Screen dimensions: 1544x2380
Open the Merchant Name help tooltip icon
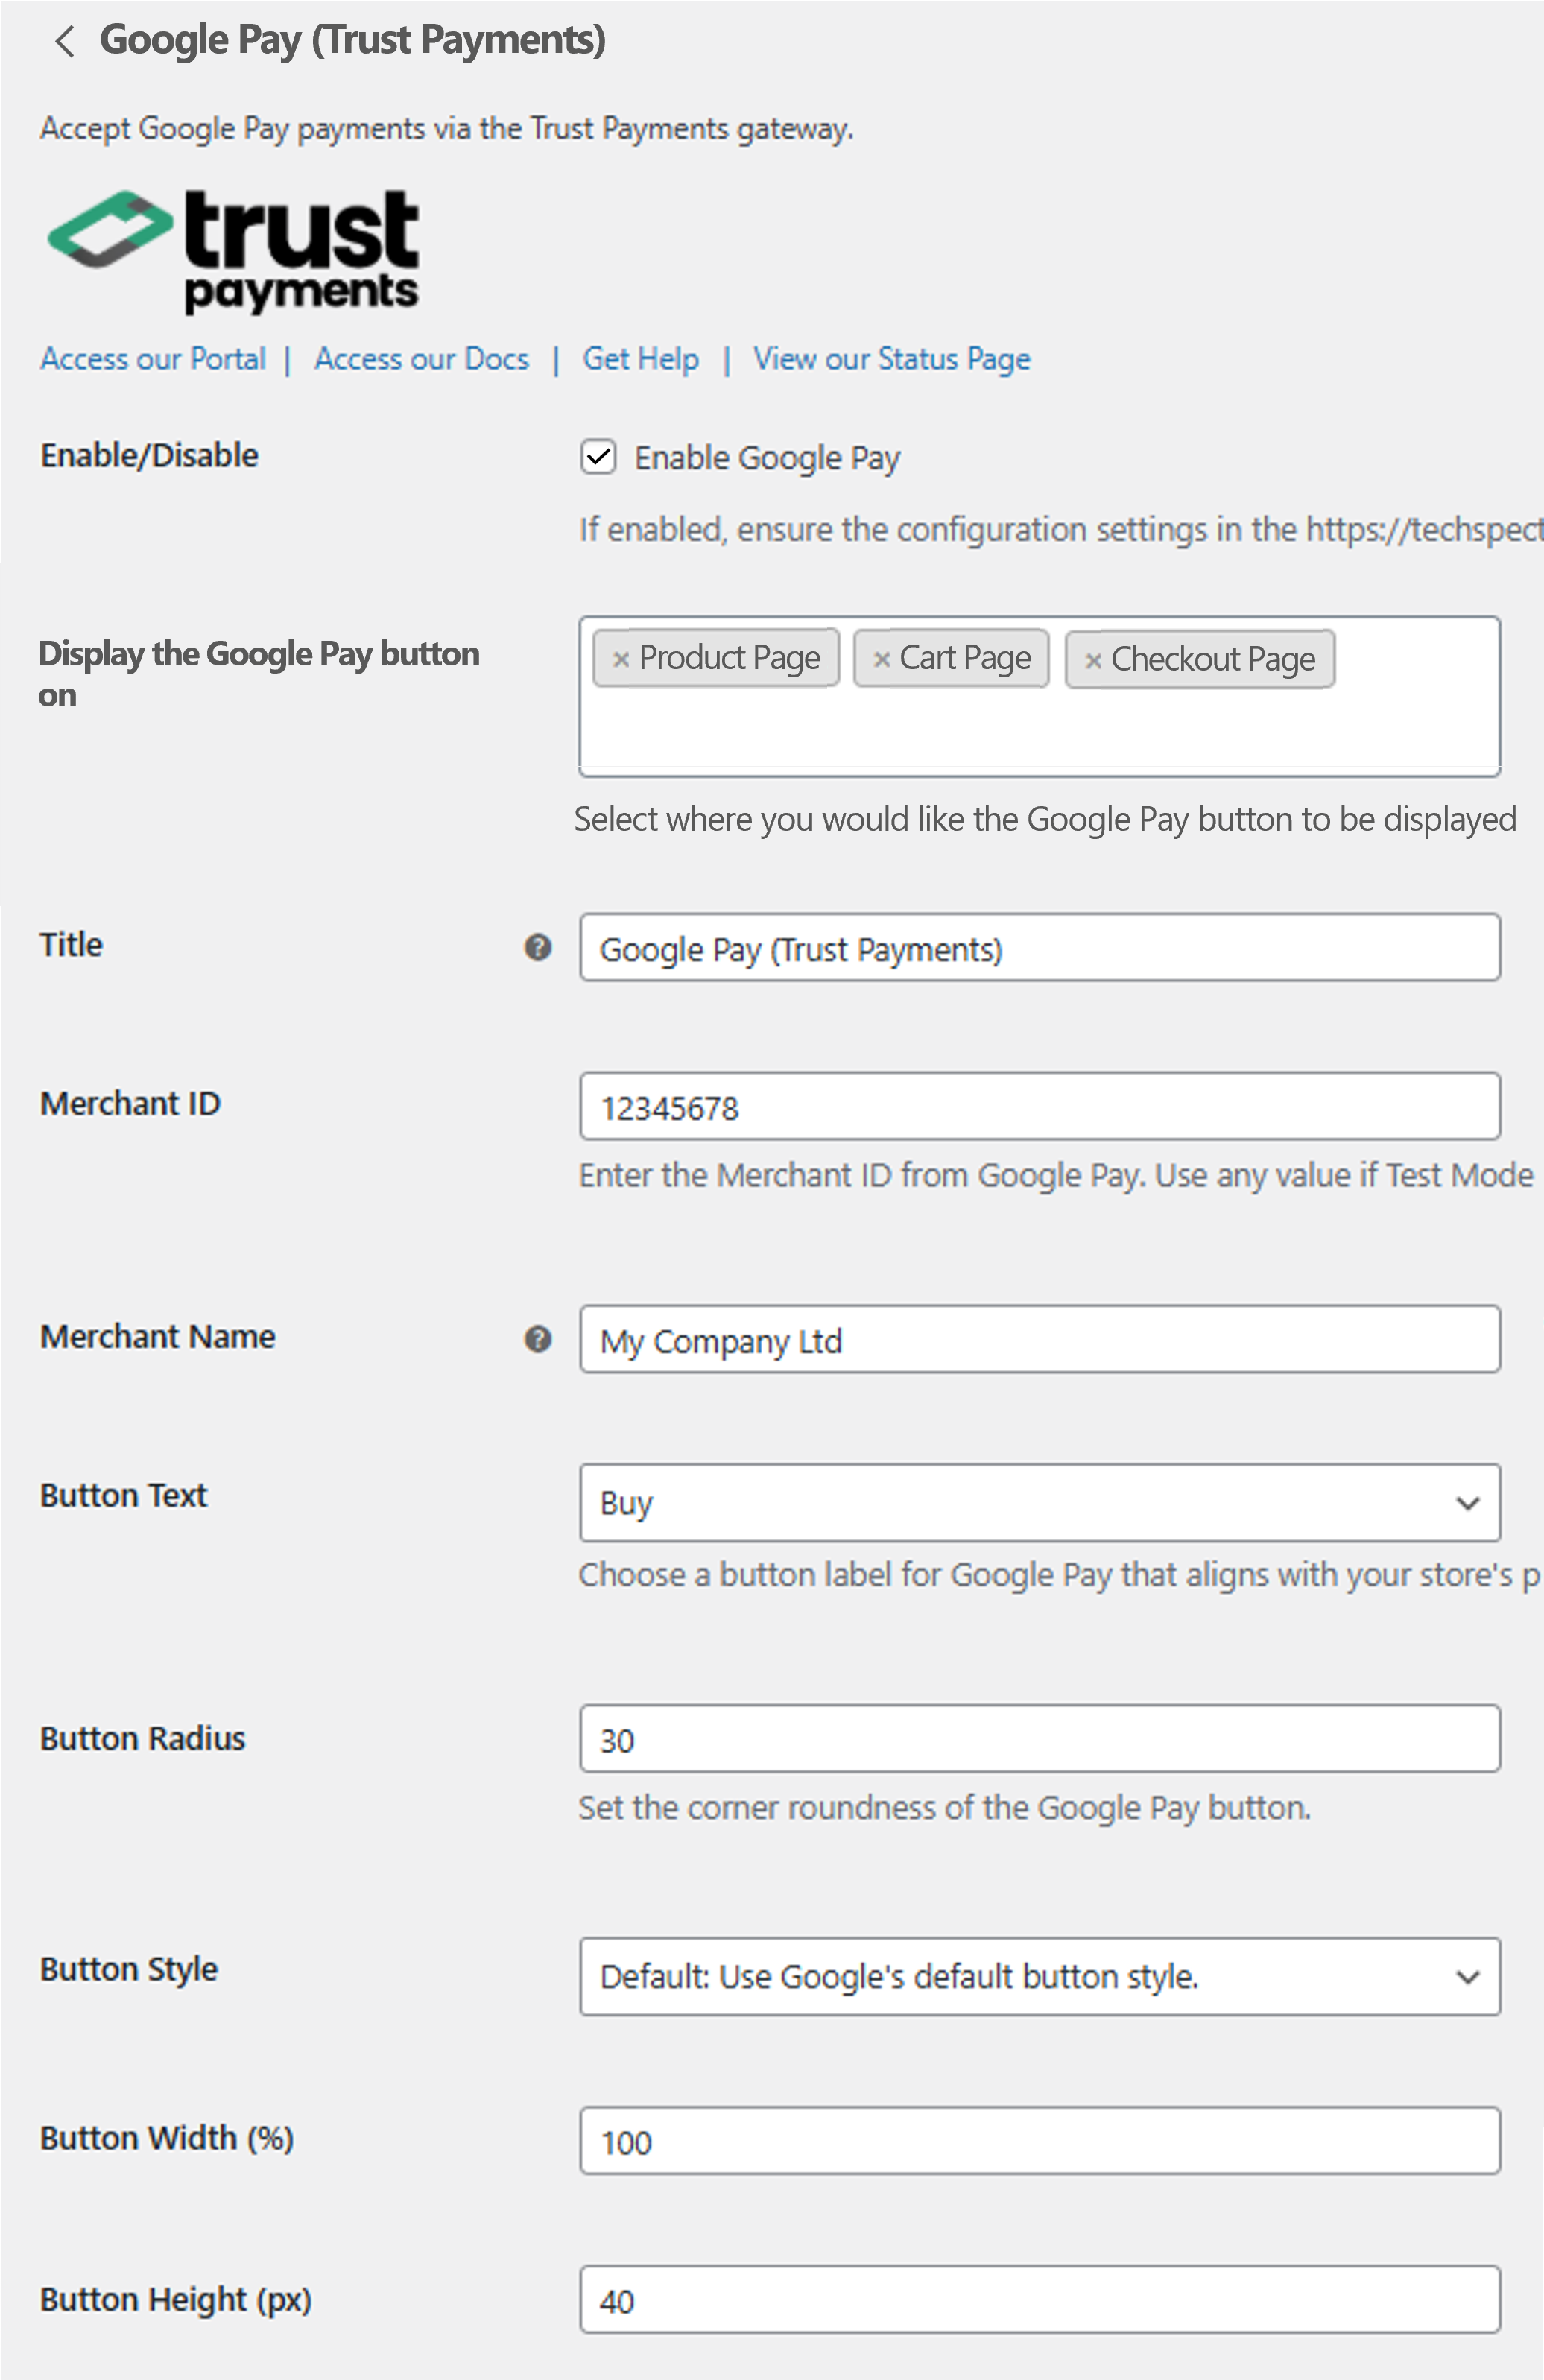pyautogui.click(x=538, y=1338)
